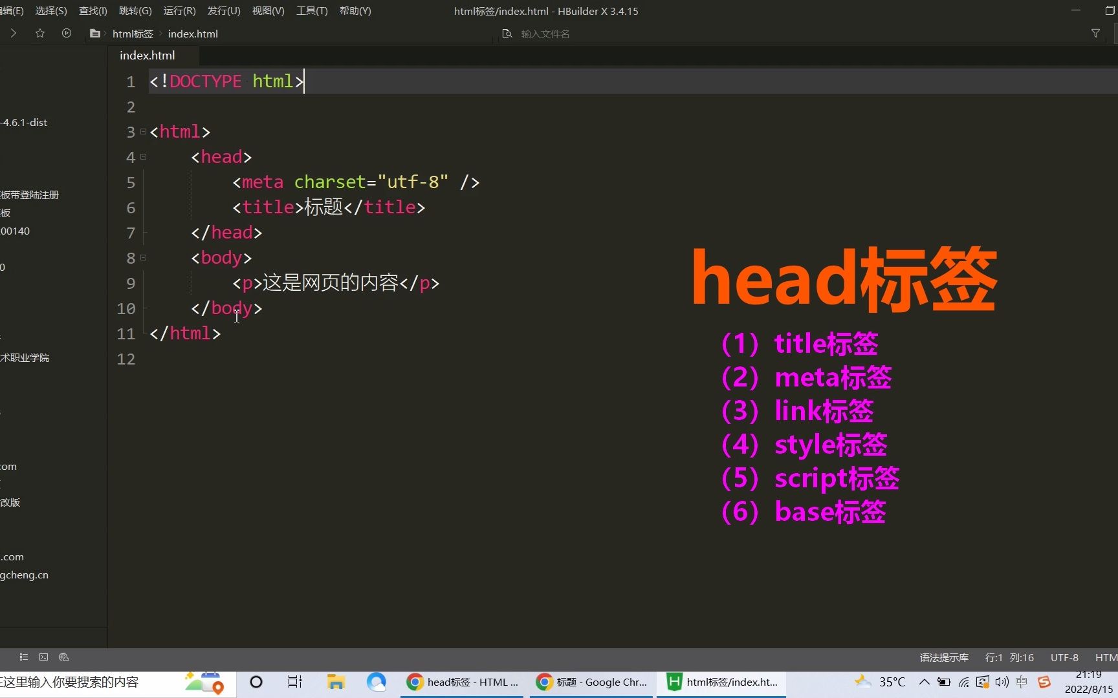Click the terminal icon in status bar
The width and height of the screenshot is (1118, 698).
(x=43, y=657)
